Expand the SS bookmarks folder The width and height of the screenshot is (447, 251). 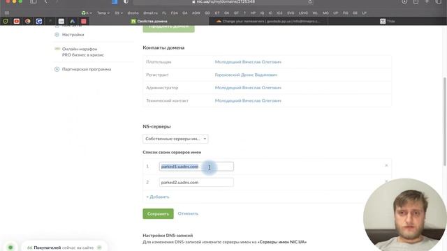coord(119,13)
